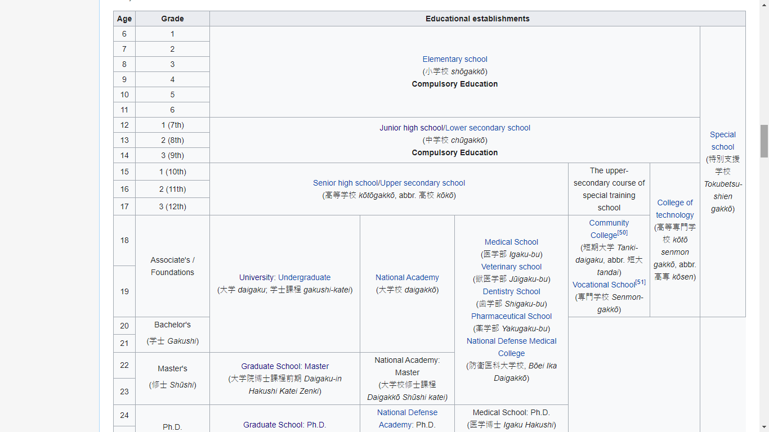The height and width of the screenshot is (432, 769).
Task: Open the Elementary school link
Action: pyautogui.click(x=455, y=59)
